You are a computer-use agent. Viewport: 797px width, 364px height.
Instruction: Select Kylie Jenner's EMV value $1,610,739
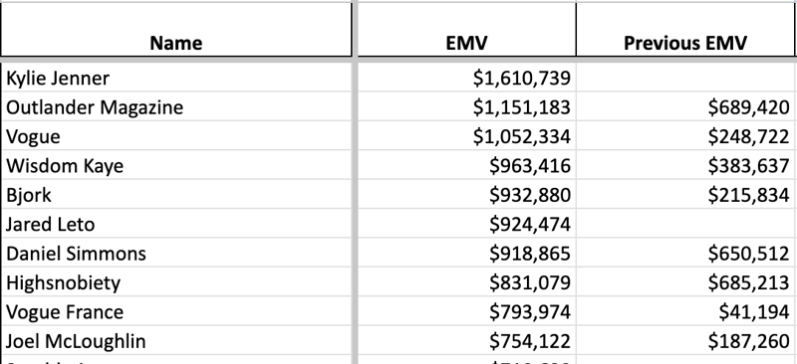466,78
